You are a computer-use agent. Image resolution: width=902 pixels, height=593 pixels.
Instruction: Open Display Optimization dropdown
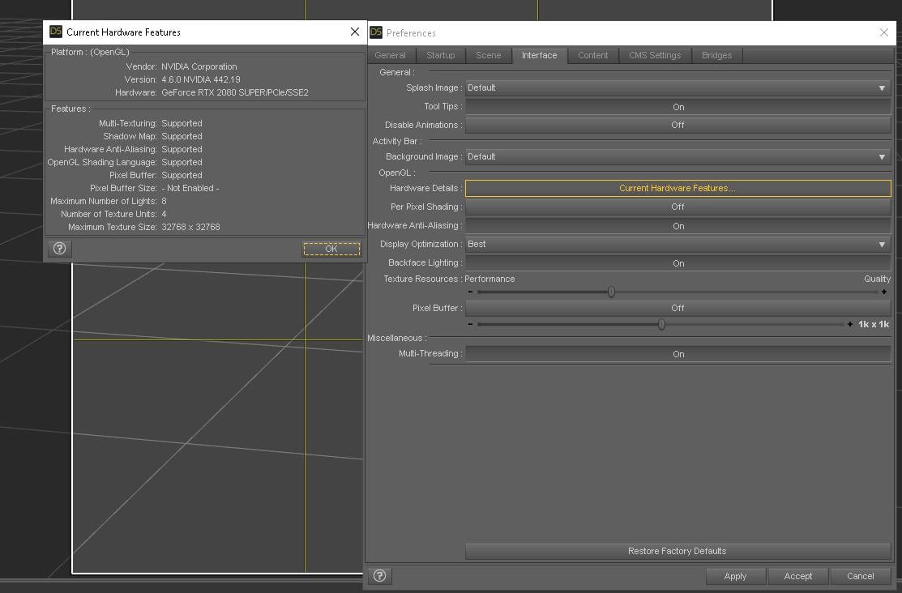coord(678,244)
